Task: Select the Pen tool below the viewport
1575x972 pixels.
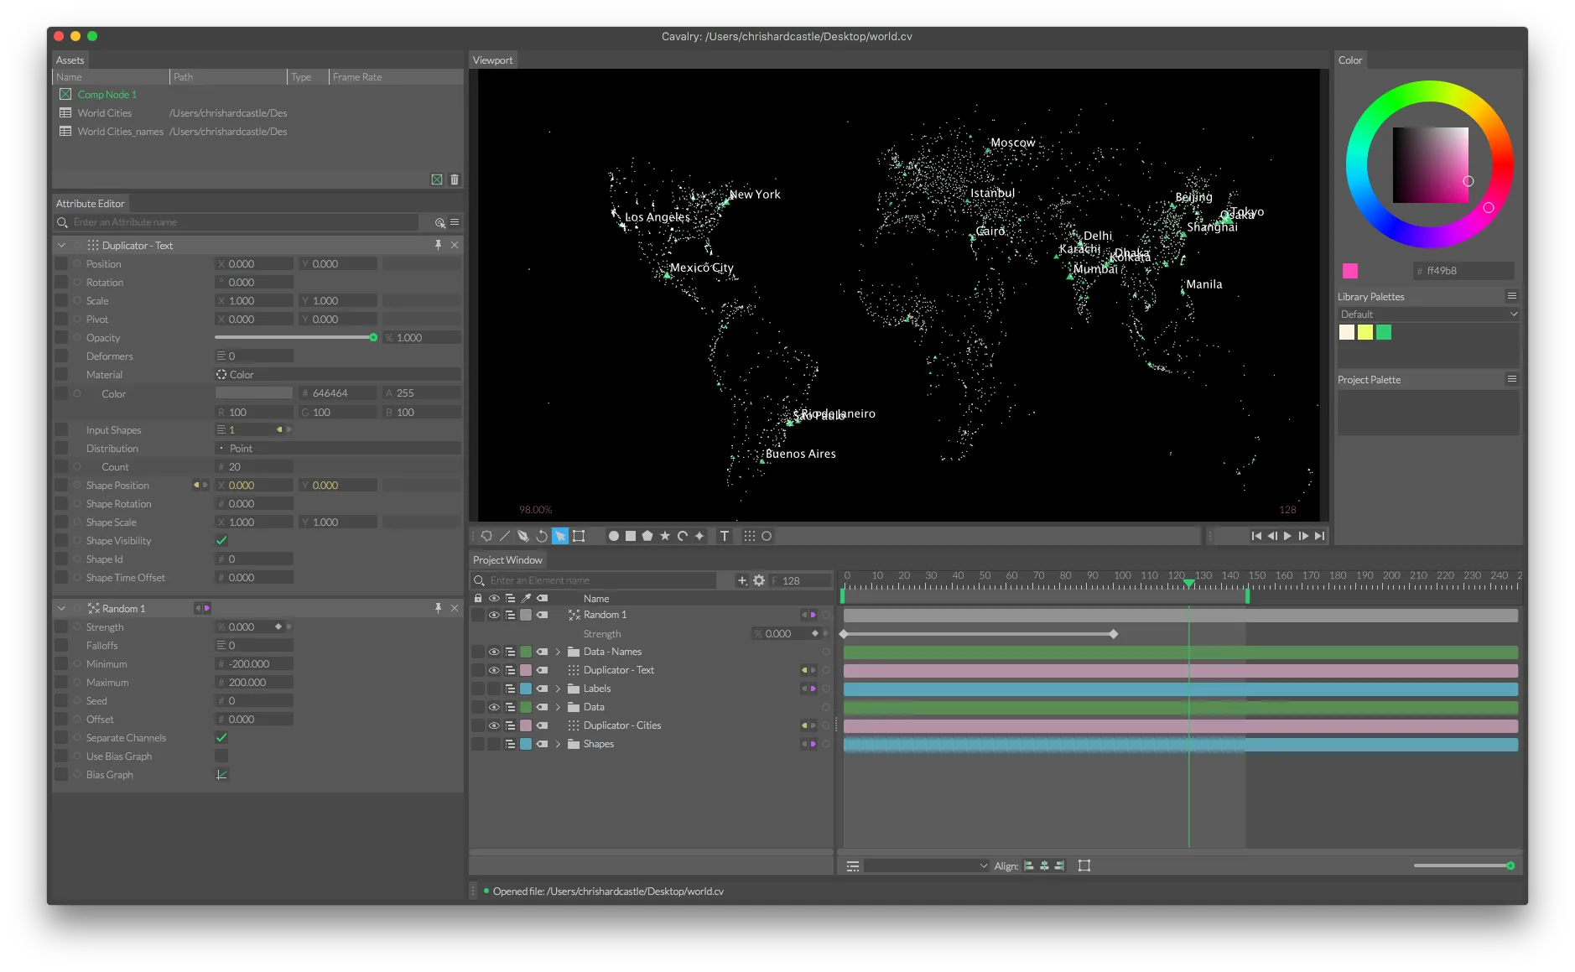Action: (522, 536)
